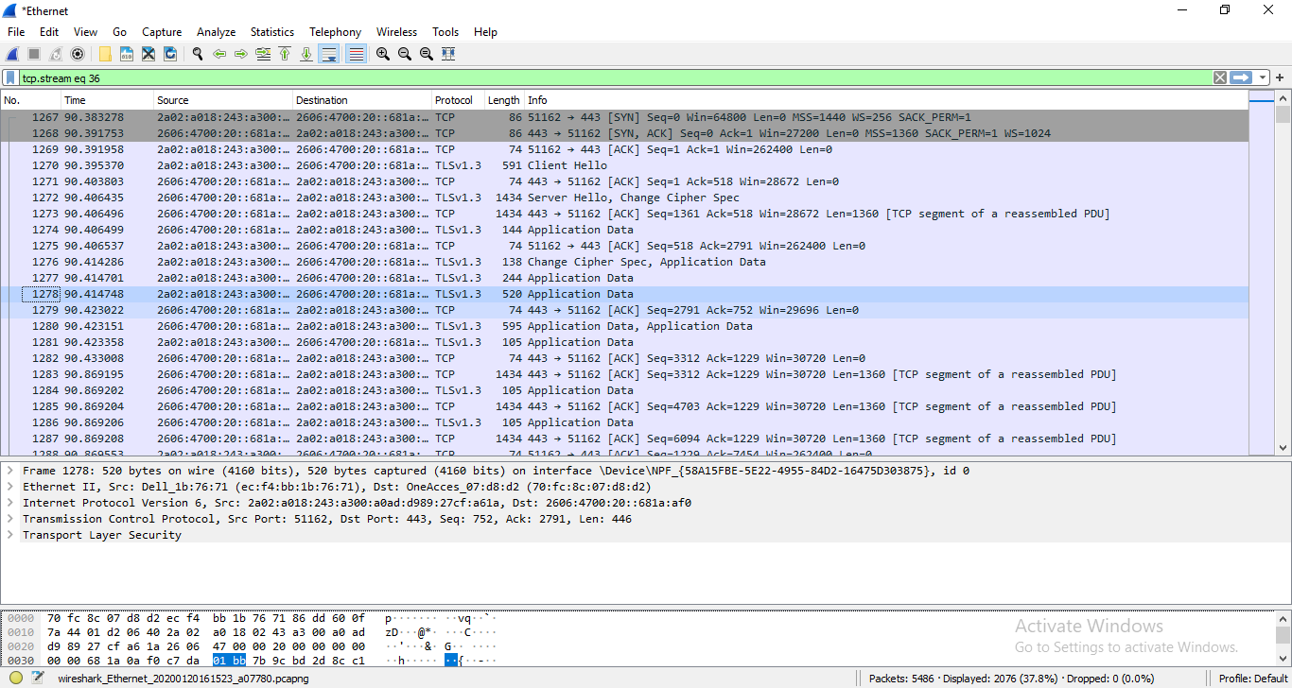
Task: Click the Profile: Default status label
Action: (x=1252, y=679)
